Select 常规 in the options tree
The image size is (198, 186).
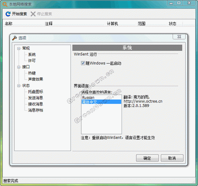[26, 48]
